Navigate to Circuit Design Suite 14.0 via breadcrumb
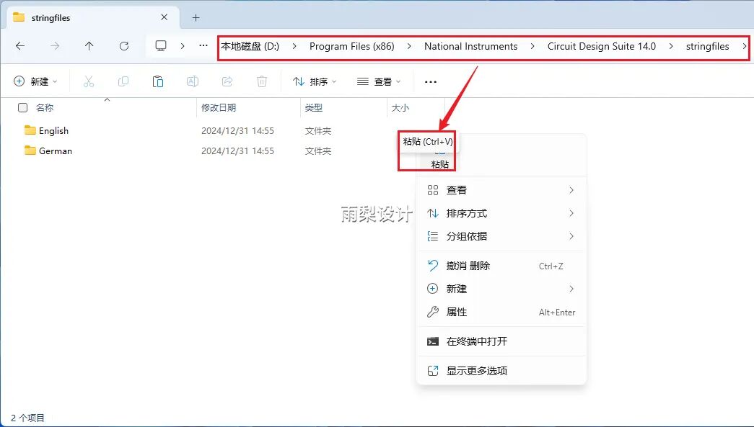754x427 pixels. pyautogui.click(x=601, y=45)
